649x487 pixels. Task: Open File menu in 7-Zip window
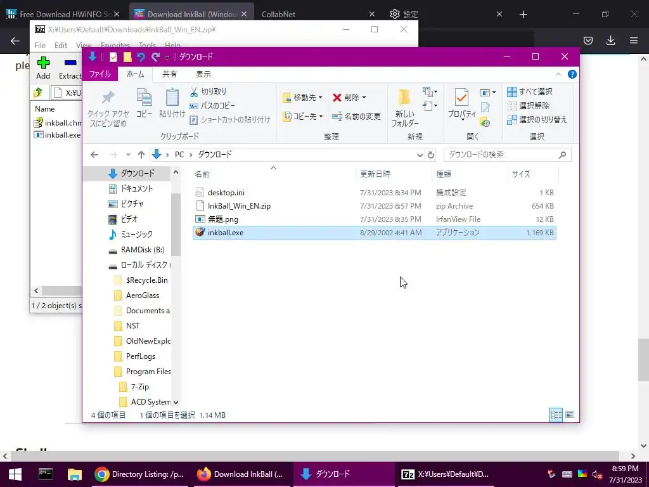[40, 45]
